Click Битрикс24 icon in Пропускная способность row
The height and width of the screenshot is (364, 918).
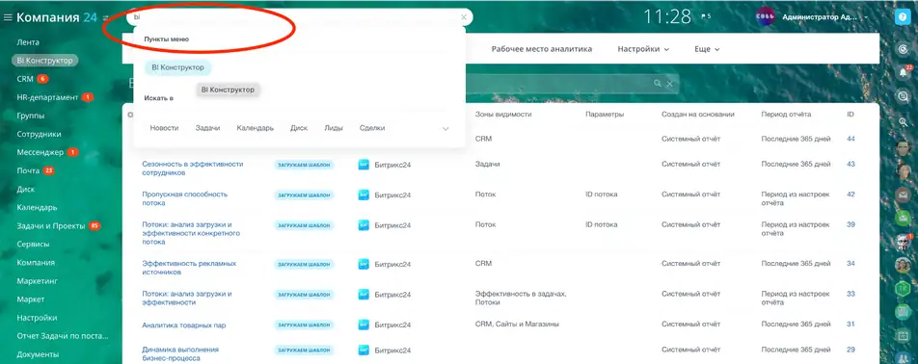[364, 195]
